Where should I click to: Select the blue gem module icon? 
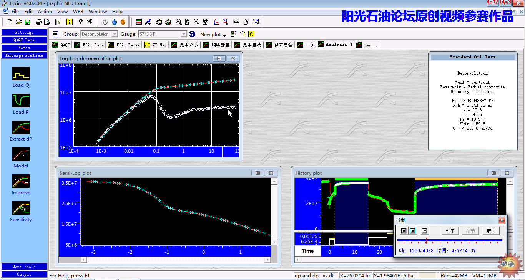(x=114, y=22)
